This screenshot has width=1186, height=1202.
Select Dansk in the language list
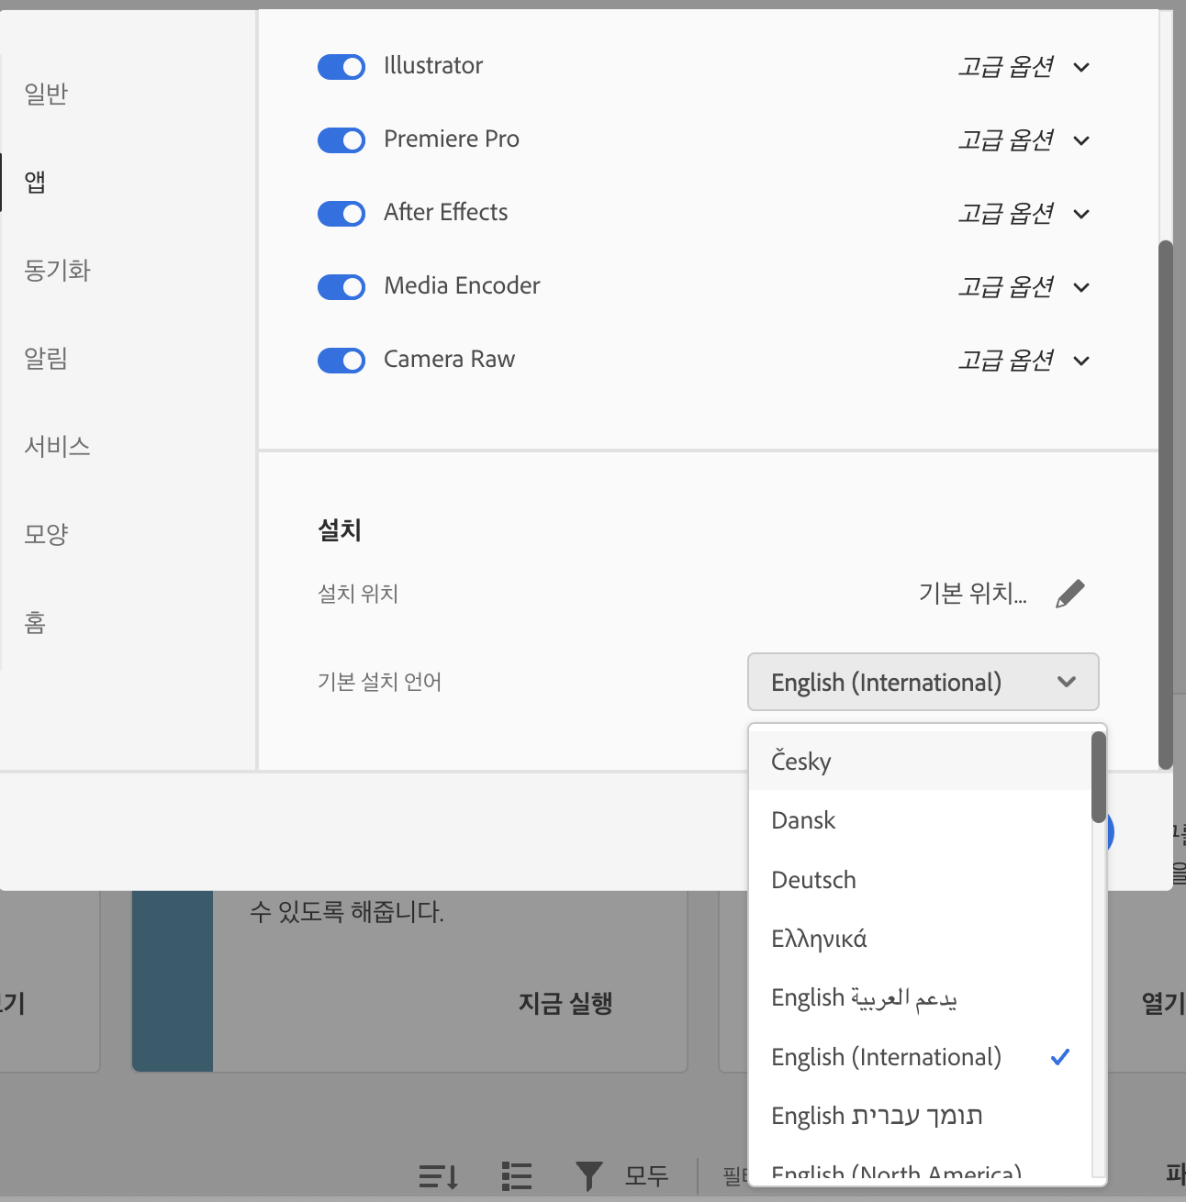point(920,820)
